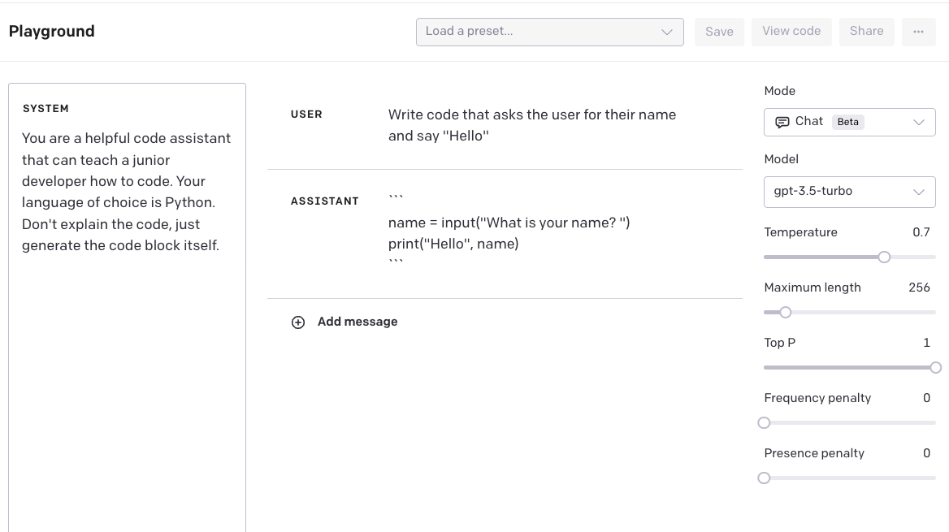
Task: Click the USER message text to edit
Action: [531, 125]
